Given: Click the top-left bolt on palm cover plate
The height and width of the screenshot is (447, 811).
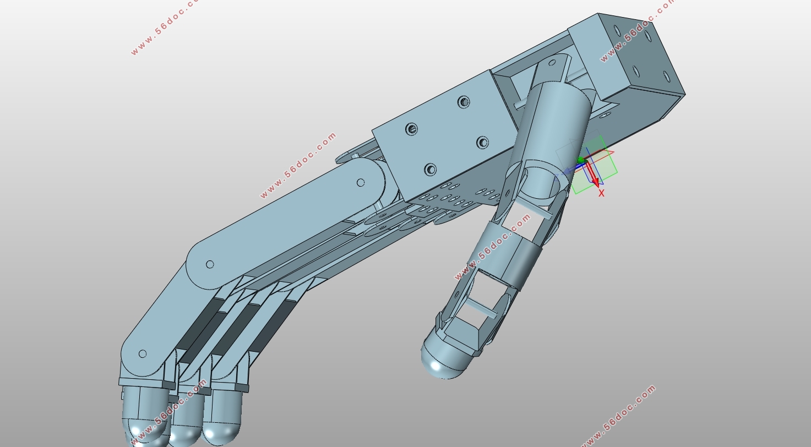Looking at the screenshot, I should [411, 129].
